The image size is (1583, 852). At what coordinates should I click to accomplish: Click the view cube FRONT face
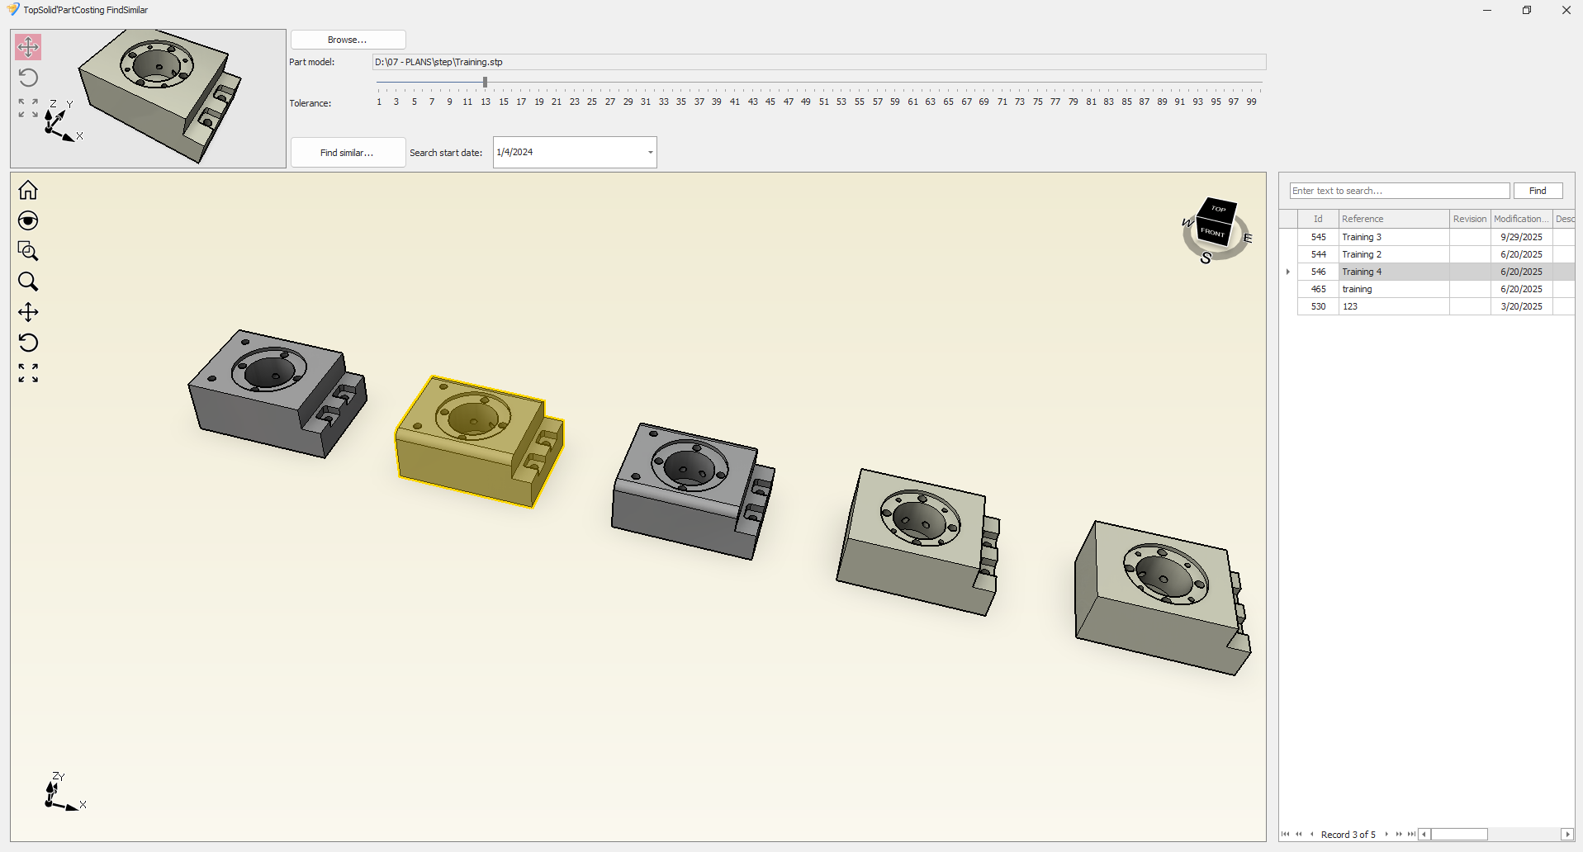tap(1212, 232)
